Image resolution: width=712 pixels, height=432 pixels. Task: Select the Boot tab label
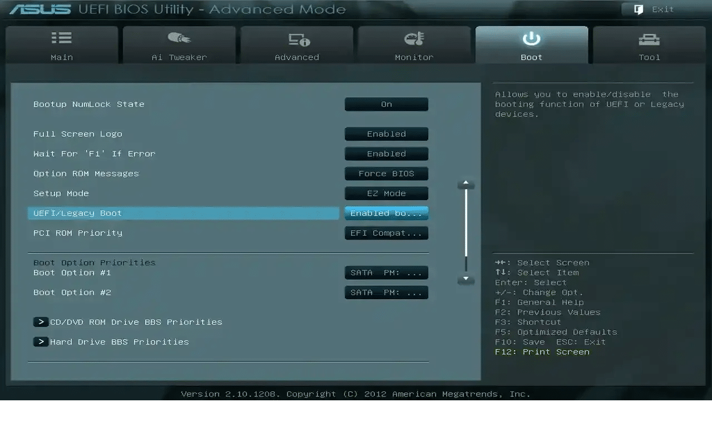click(x=531, y=57)
